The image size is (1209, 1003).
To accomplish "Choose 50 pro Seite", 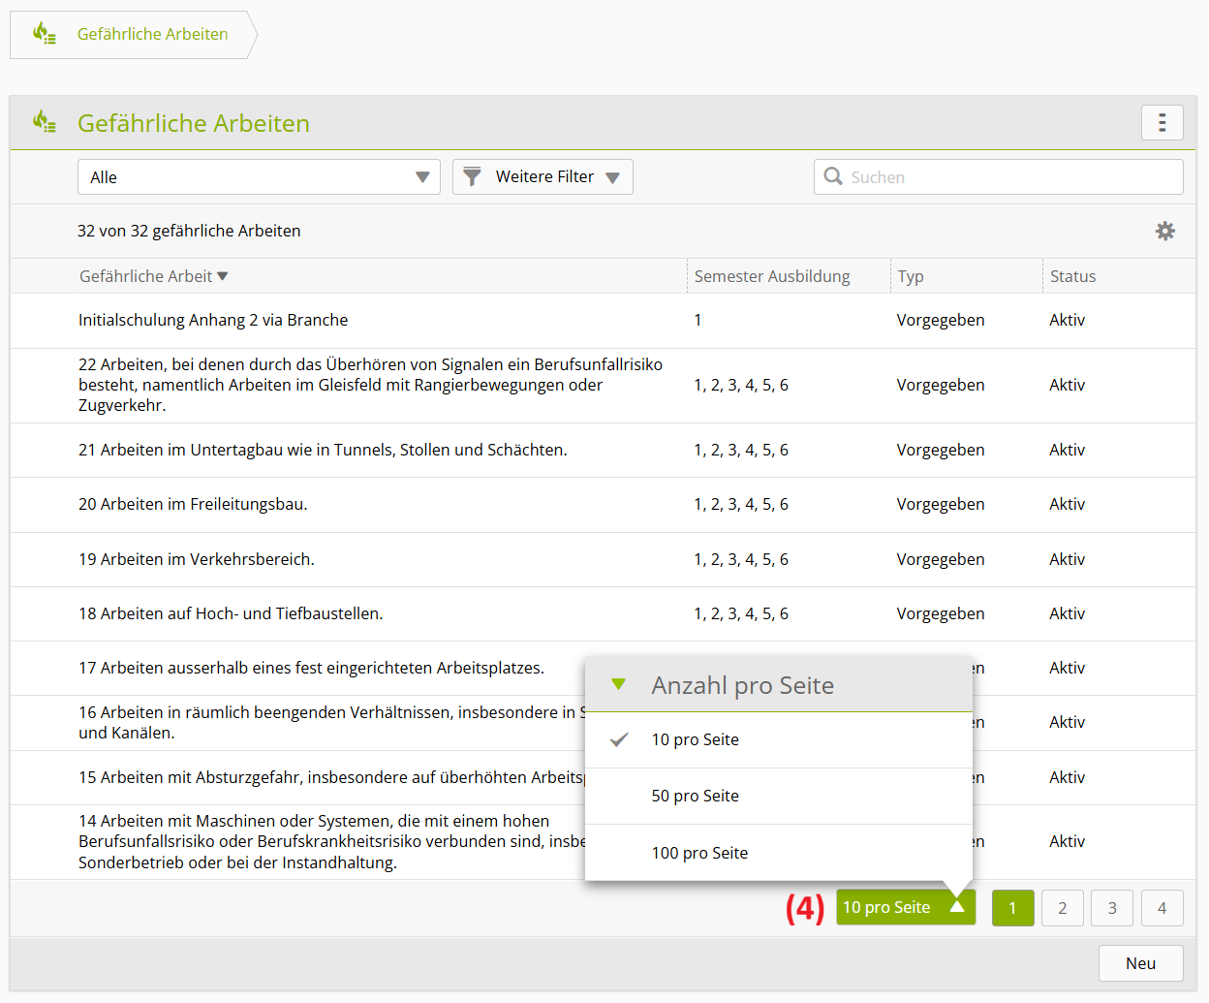I will 695,797.
